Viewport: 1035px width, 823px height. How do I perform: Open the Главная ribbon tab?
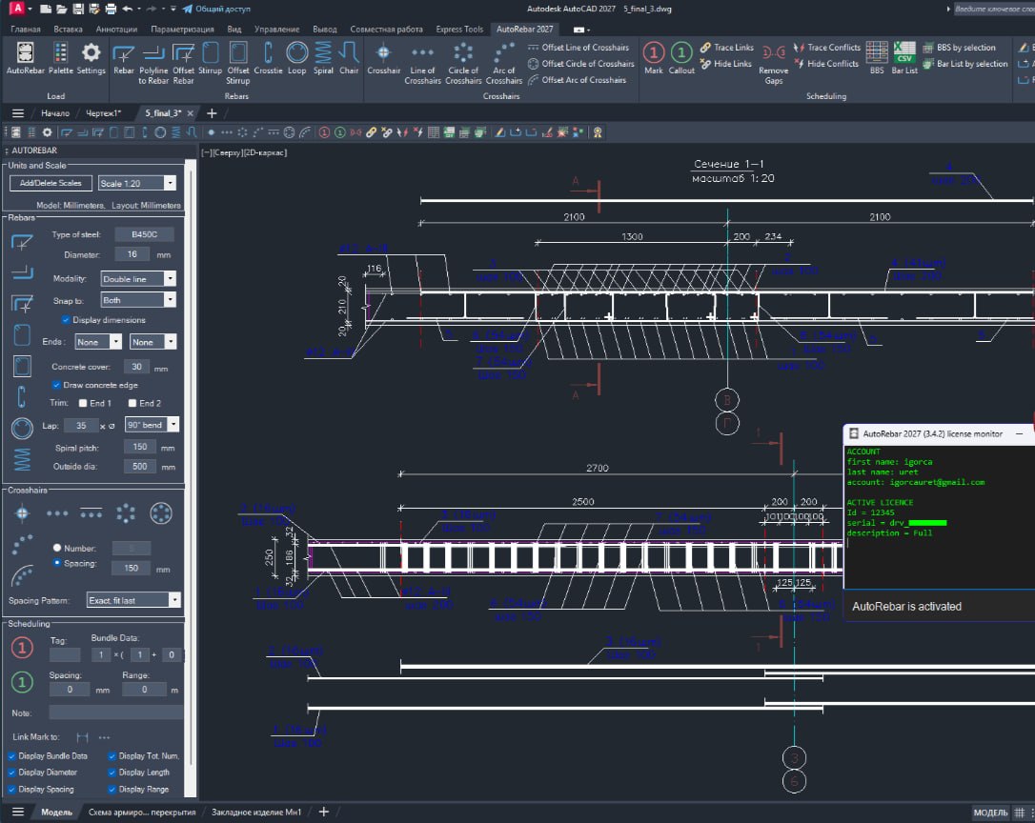click(26, 29)
